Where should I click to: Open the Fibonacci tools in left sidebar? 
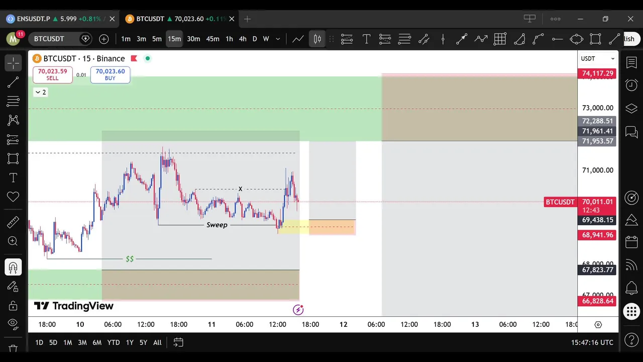pyautogui.click(x=13, y=101)
